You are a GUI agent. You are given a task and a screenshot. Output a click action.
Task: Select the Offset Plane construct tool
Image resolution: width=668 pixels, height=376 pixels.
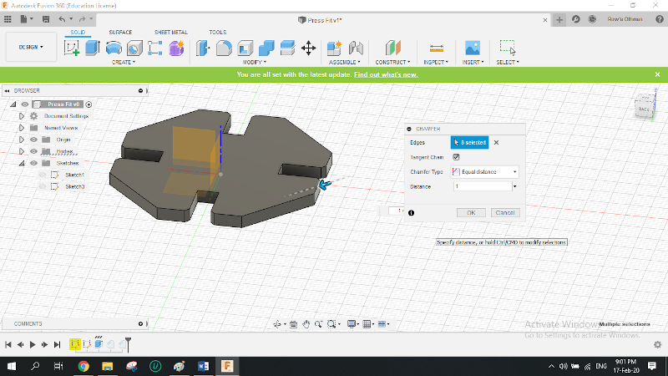pyautogui.click(x=392, y=48)
